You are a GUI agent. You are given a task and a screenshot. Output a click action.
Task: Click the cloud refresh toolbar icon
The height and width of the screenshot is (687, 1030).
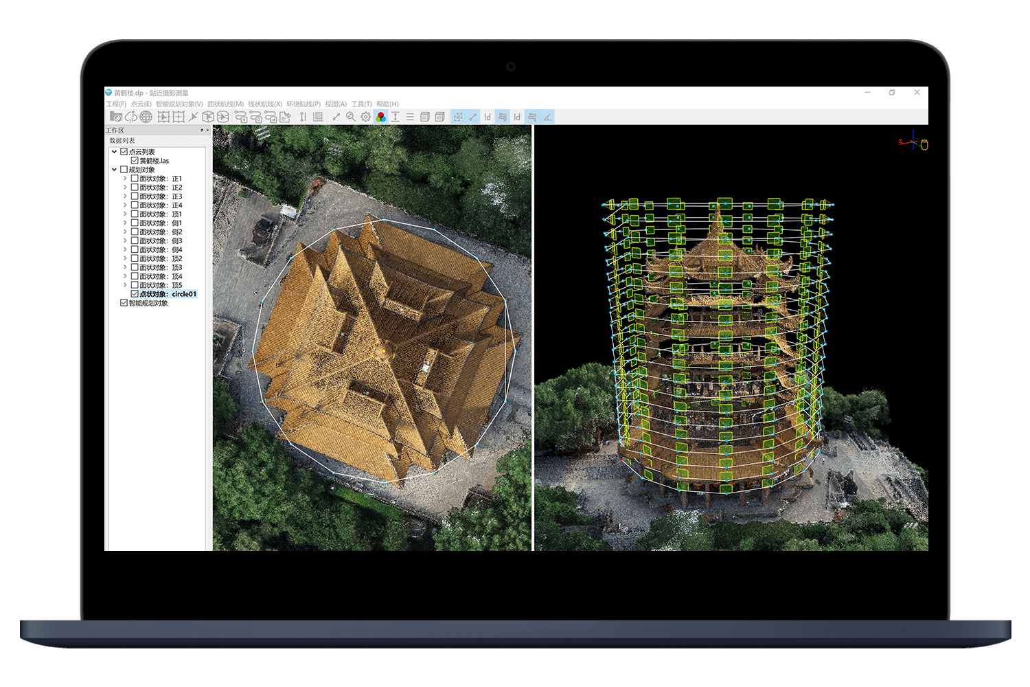point(130,117)
